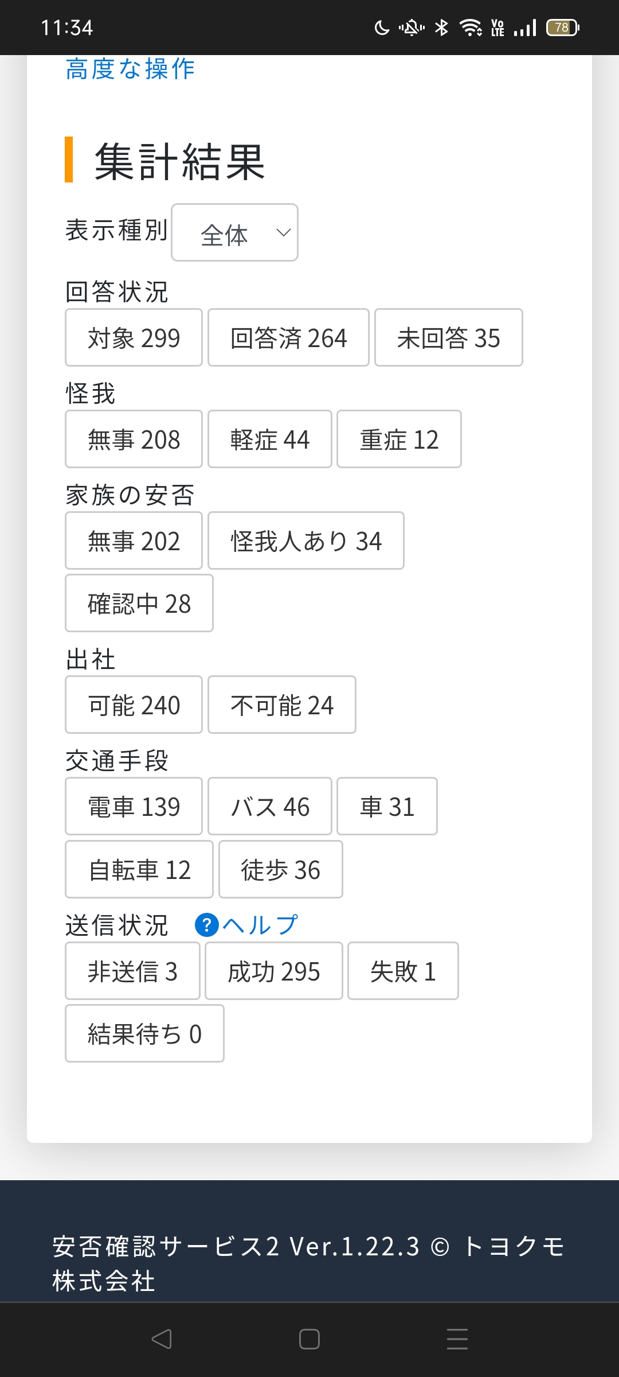Tap the 重症 12 injury button
The height and width of the screenshot is (1377, 619).
tap(399, 439)
